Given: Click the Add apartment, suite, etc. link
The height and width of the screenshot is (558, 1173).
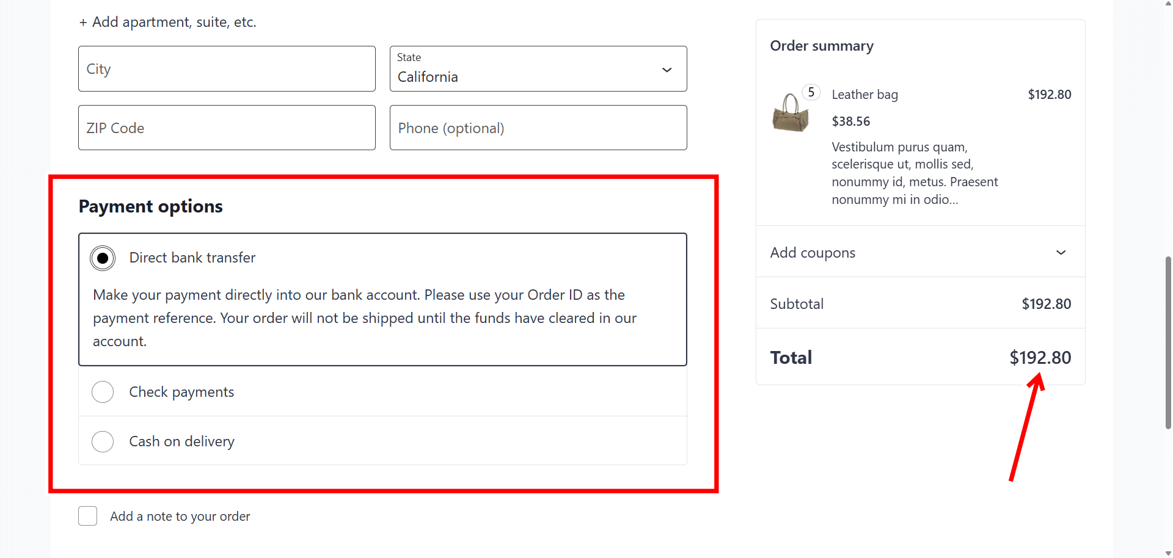Looking at the screenshot, I should point(167,22).
